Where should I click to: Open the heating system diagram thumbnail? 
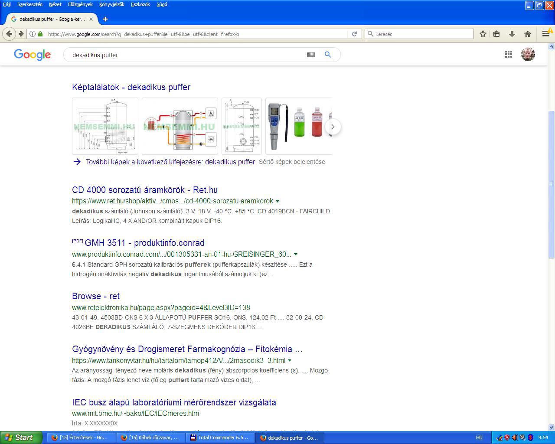coord(180,126)
